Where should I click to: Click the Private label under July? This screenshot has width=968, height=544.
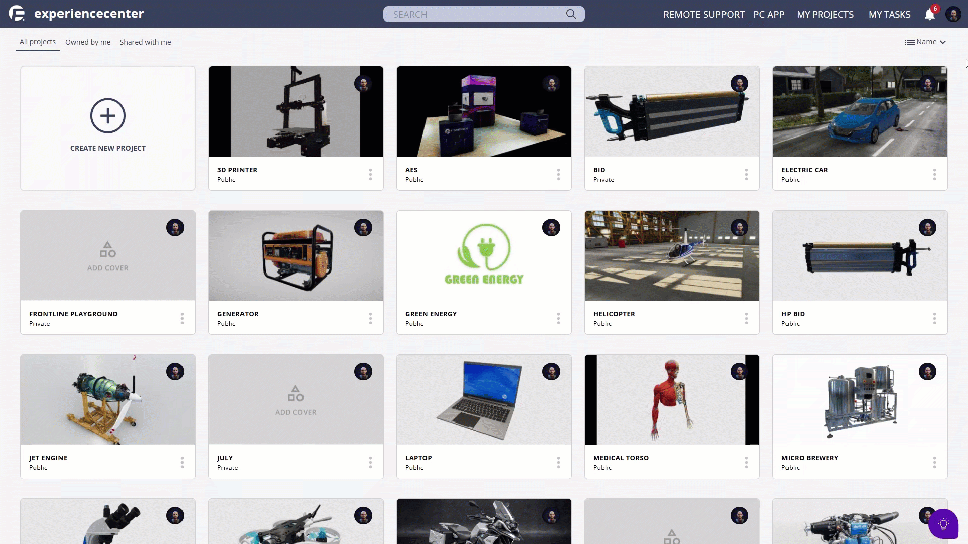pyautogui.click(x=227, y=468)
